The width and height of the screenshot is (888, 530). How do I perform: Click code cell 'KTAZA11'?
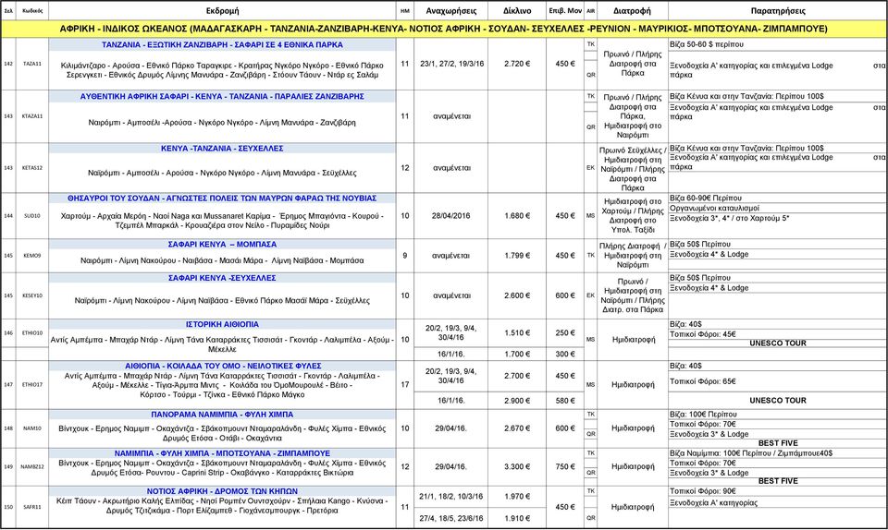point(32,115)
